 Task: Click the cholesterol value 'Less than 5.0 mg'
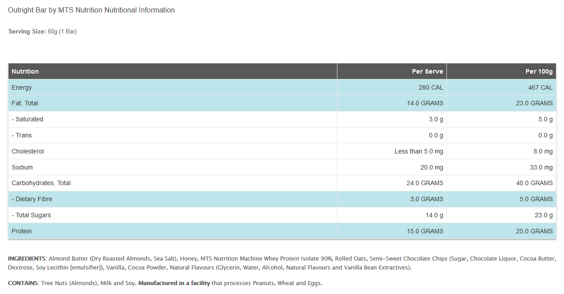pyautogui.click(x=419, y=151)
